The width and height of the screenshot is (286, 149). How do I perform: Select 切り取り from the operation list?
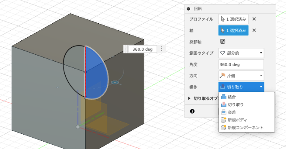(x=247, y=105)
